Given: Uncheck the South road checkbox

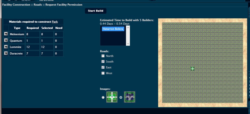Looking at the screenshot, I should 103,61.
